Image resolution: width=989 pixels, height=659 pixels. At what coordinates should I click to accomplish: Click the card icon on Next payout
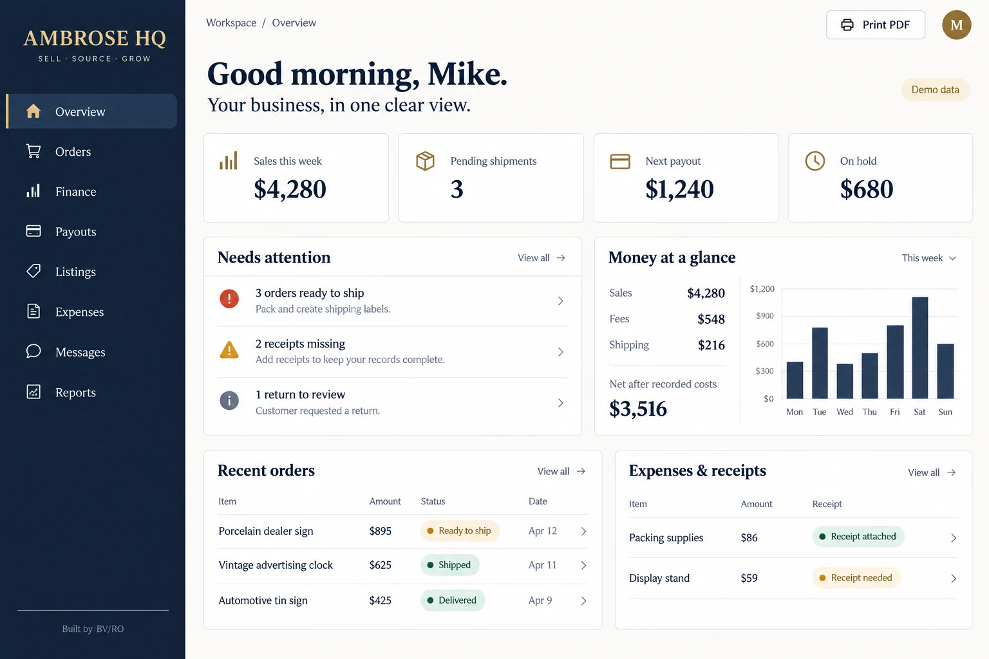(x=620, y=161)
